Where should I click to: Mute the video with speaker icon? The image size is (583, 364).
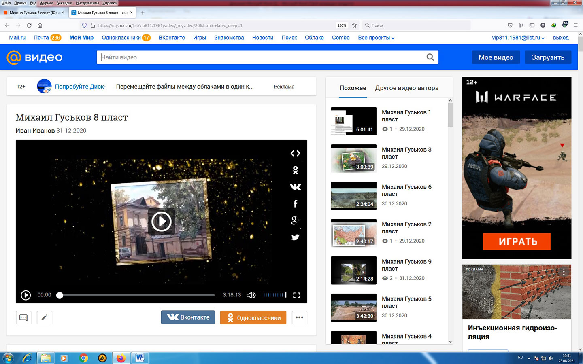(251, 295)
